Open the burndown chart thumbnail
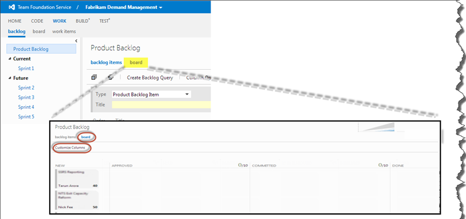Viewport: 466px width, 219px height. pyautogui.click(x=377, y=127)
